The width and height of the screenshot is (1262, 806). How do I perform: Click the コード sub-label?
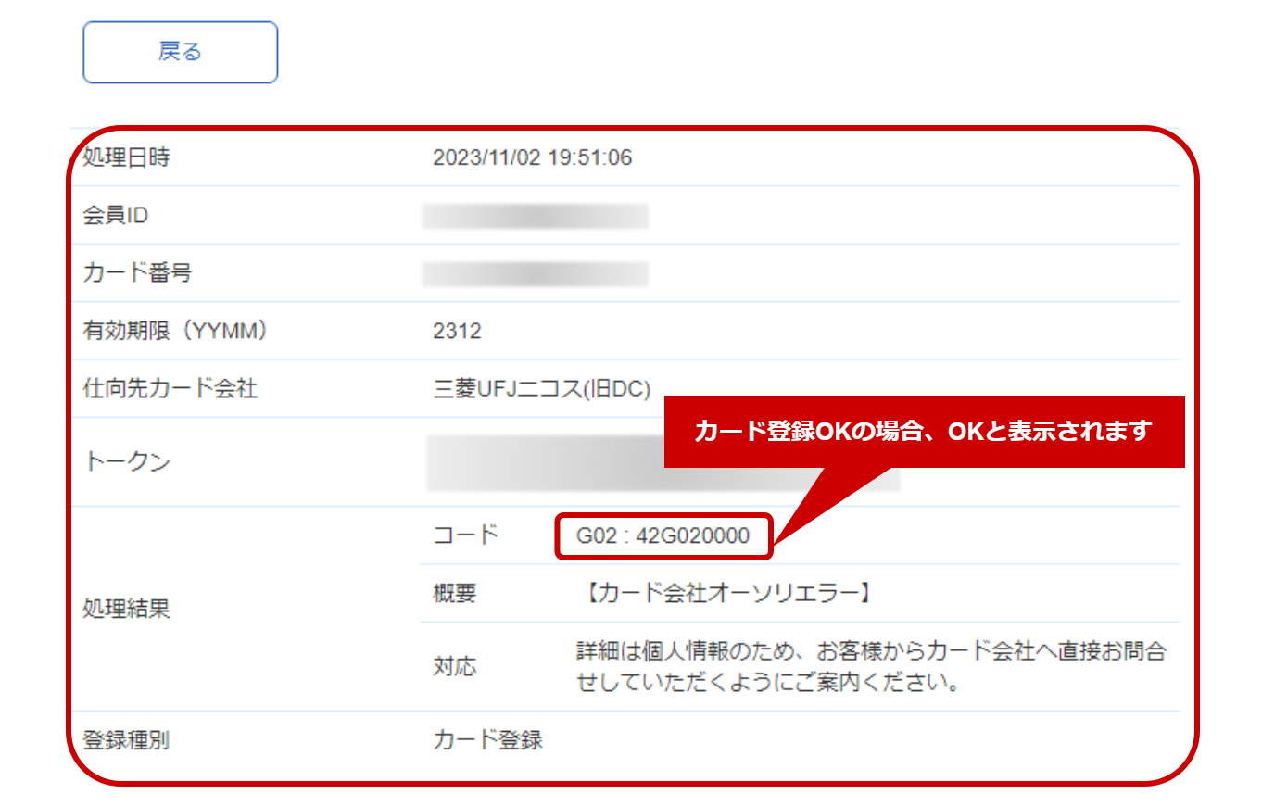(465, 535)
